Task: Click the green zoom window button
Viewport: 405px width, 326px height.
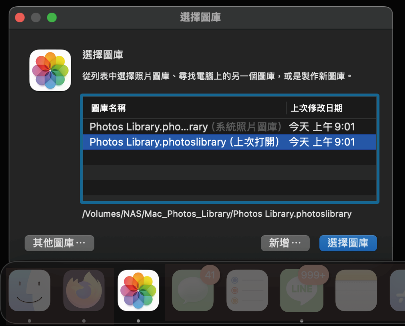Action: click(52, 17)
